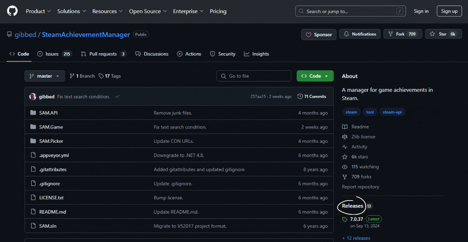
Task: View the 1 Branch link
Action: coord(82,76)
